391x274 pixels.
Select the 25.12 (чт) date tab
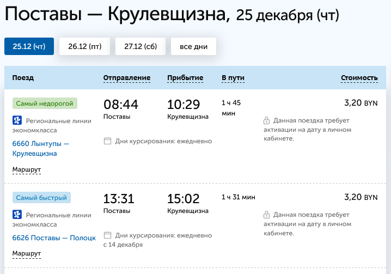(x=29, y=46)
